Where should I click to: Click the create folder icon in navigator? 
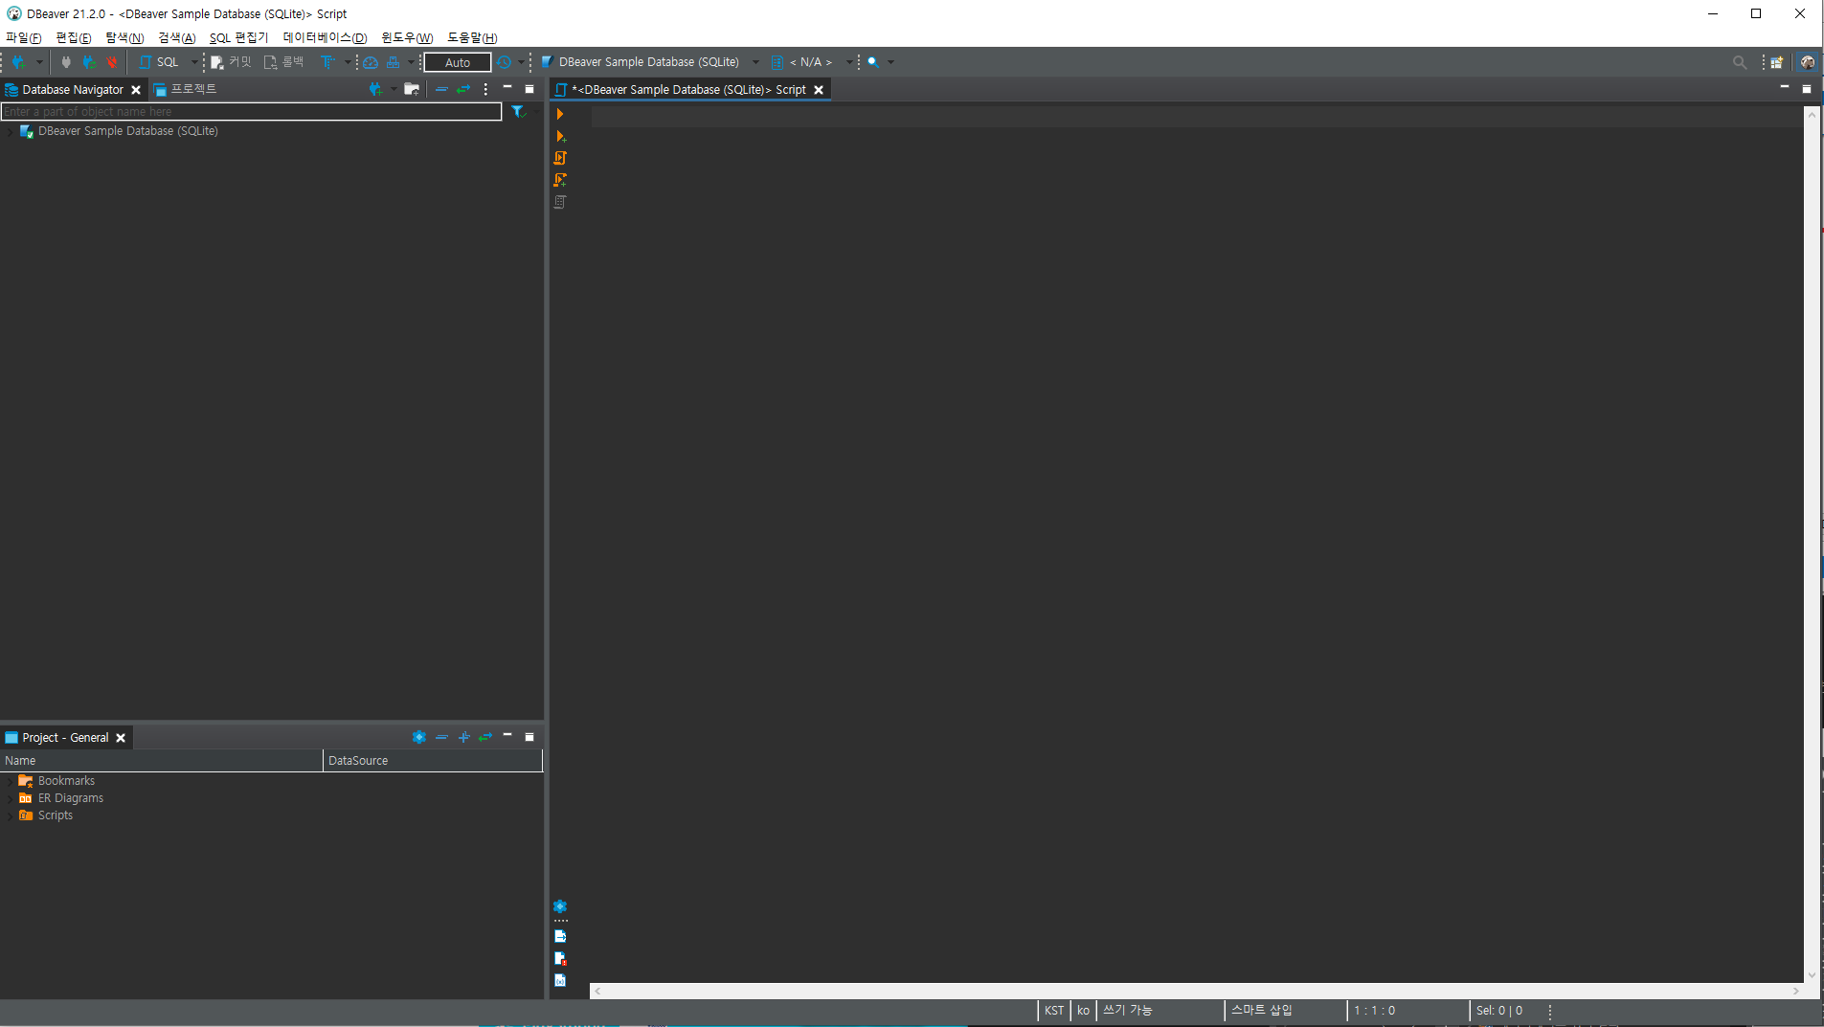(412, 89)
